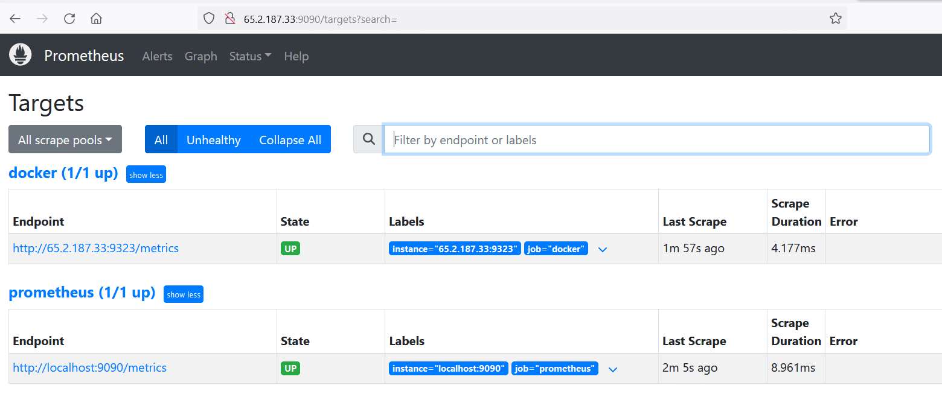Switch to the Unhealthy targets view

tap(213, 139)
